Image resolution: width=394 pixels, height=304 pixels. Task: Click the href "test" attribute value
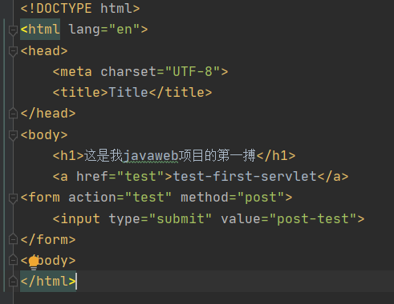point(140,177)
